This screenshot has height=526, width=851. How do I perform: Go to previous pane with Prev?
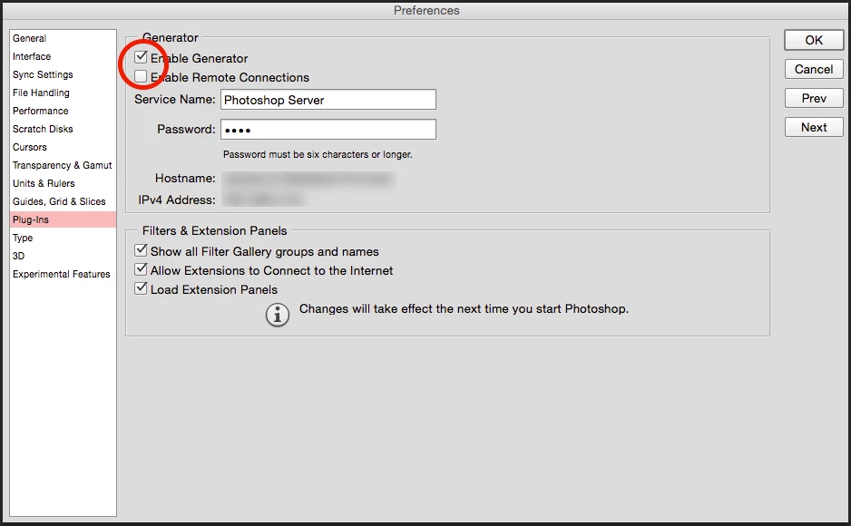pos(814,98)
